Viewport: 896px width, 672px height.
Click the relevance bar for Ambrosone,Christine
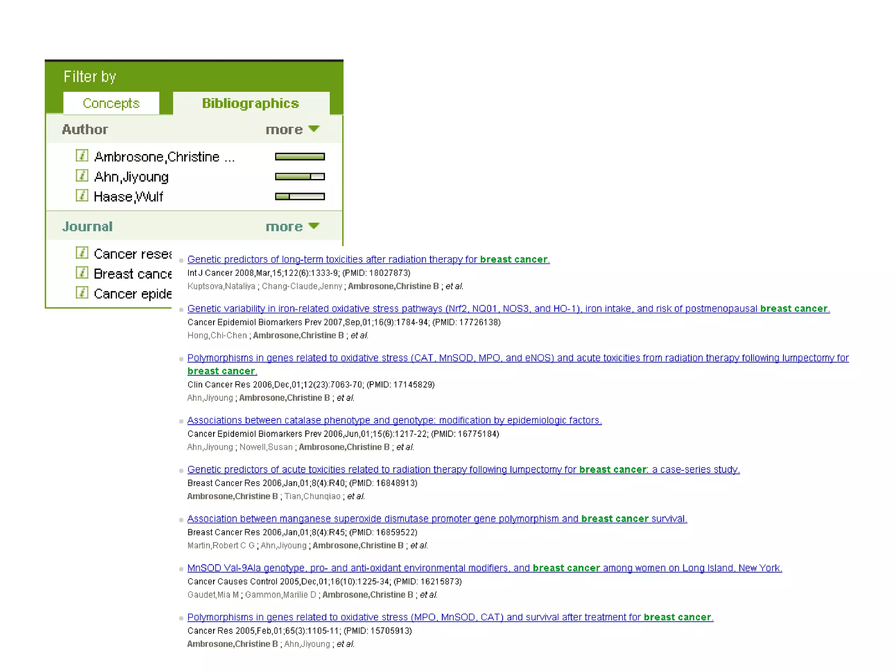point(300,157)
